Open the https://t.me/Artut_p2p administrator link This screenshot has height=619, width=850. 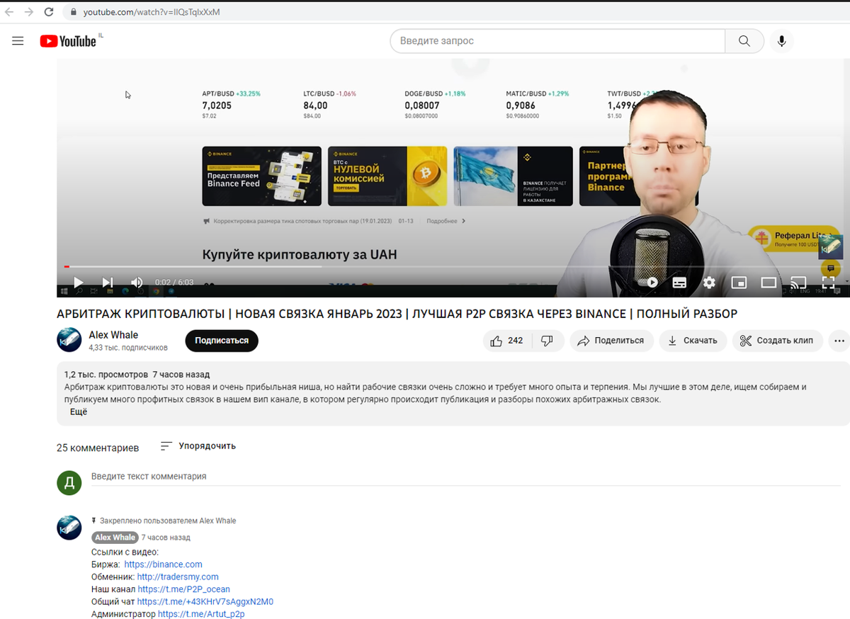(x=201, y=614)
